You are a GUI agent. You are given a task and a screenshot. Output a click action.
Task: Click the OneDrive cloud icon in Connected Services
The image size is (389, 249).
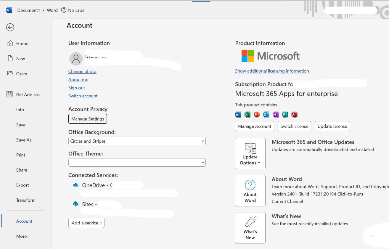[x=76, y=185]
